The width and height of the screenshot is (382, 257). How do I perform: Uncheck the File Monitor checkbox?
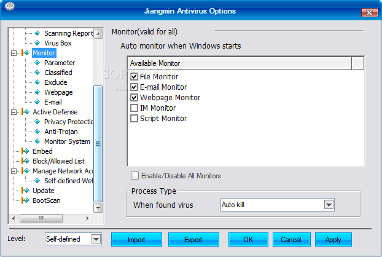(134, 77)
